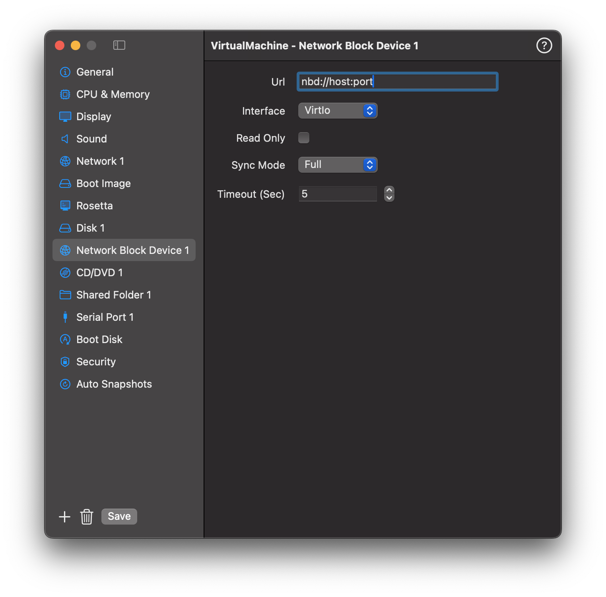Enable the Read Only checkbox
The width and height of the screenshot is (606, 597).
(x=304, y=138)
